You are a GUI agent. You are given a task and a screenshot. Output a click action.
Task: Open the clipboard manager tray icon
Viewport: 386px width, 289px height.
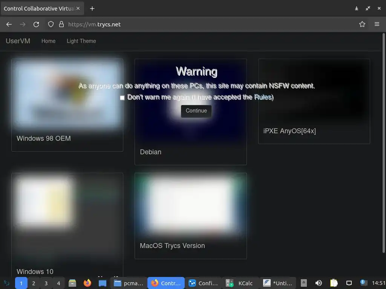tap(334, 283)
